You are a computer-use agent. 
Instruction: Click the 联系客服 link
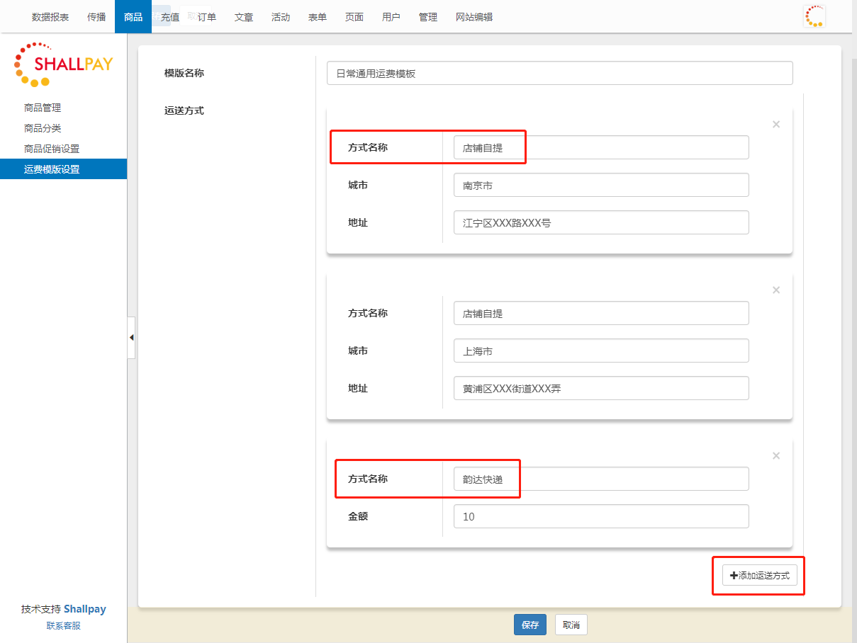[x=64, y=626]
